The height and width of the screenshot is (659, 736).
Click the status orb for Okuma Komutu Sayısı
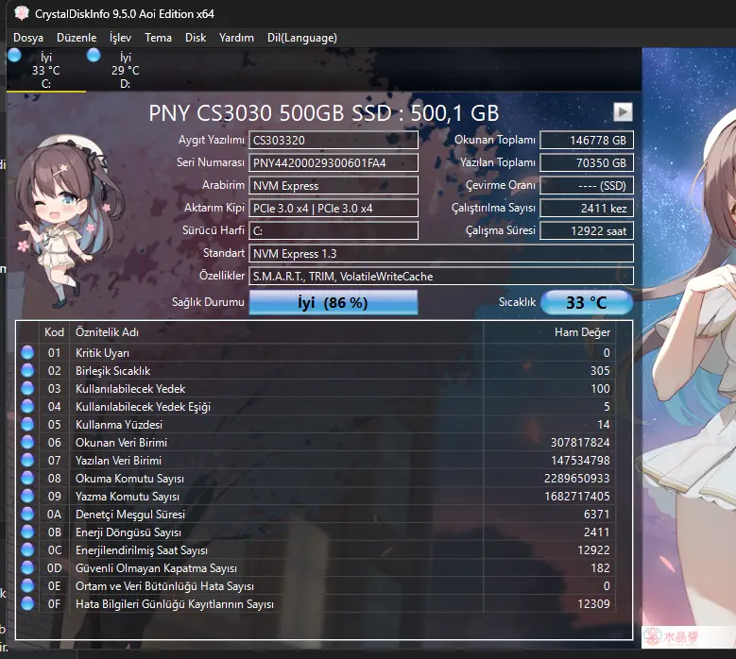coord(27,478)
